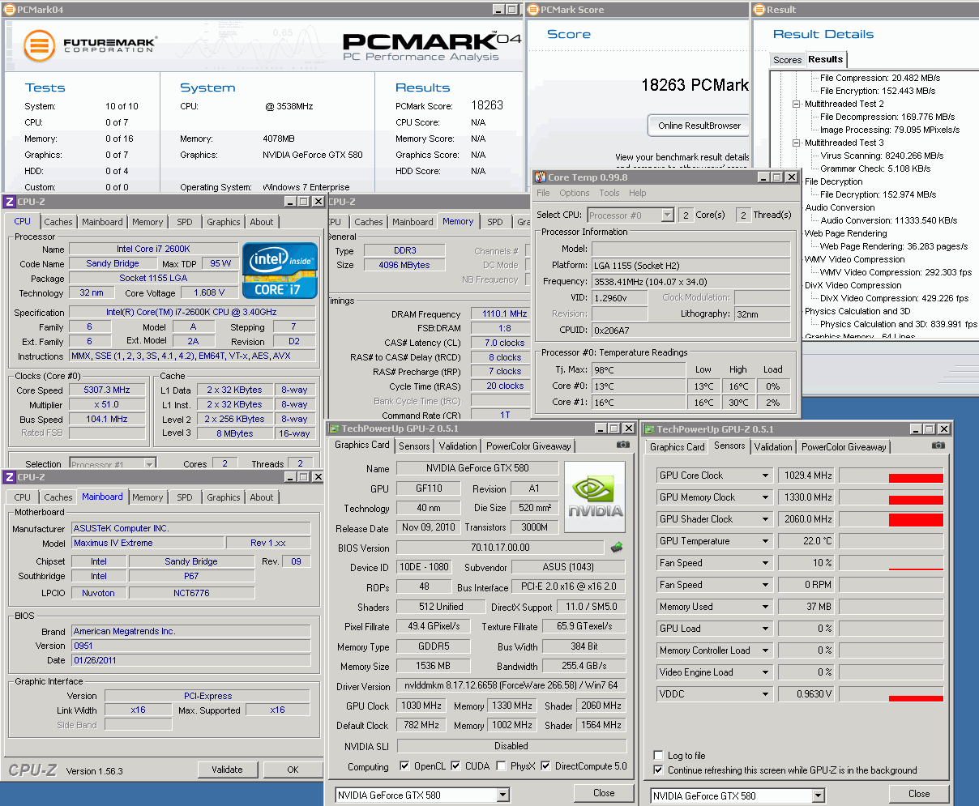Open About tab in top-left CPU-Z window

pos(261,222)
